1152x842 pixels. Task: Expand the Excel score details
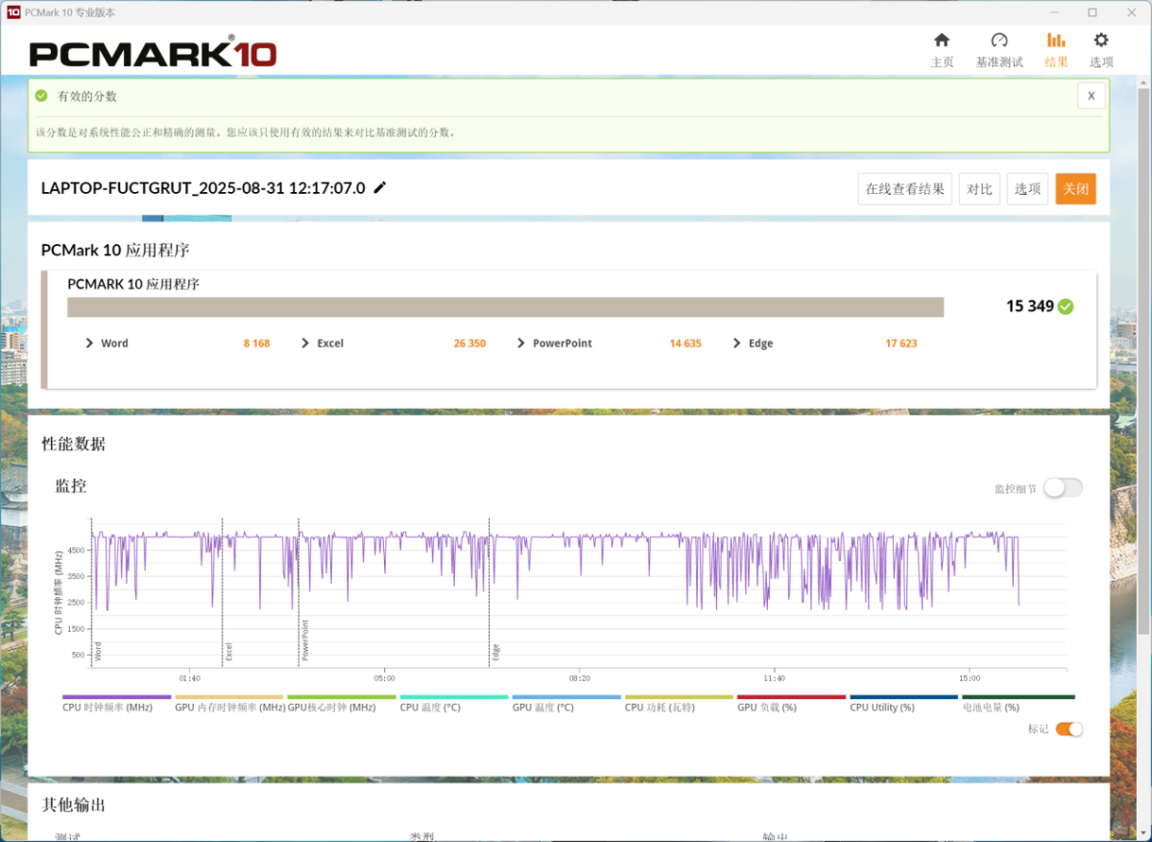coord(305,344)
